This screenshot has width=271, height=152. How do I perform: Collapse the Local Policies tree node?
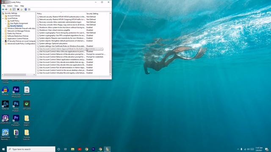(3, 18)
